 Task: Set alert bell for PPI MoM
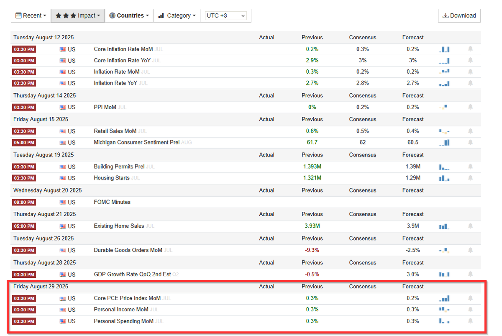pyautogui.click(x=470, y=108)
